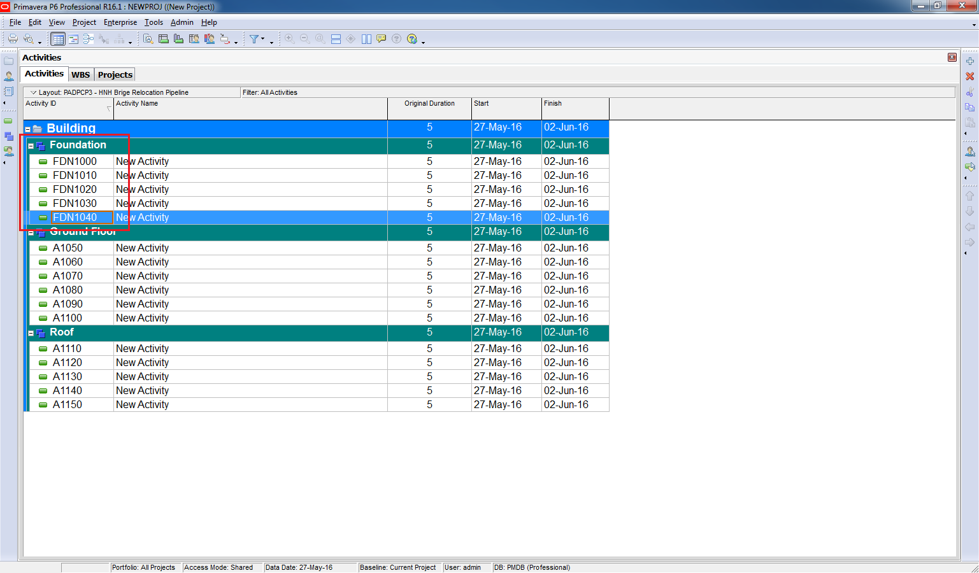Toggle the Activity Network view button
Viewport: 979px width, 573px height.
(x=89, y=39)
